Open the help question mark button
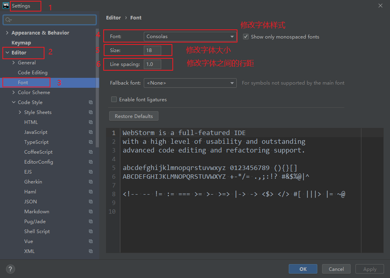The height and width of the screenshot is (278, 390). 10,269
